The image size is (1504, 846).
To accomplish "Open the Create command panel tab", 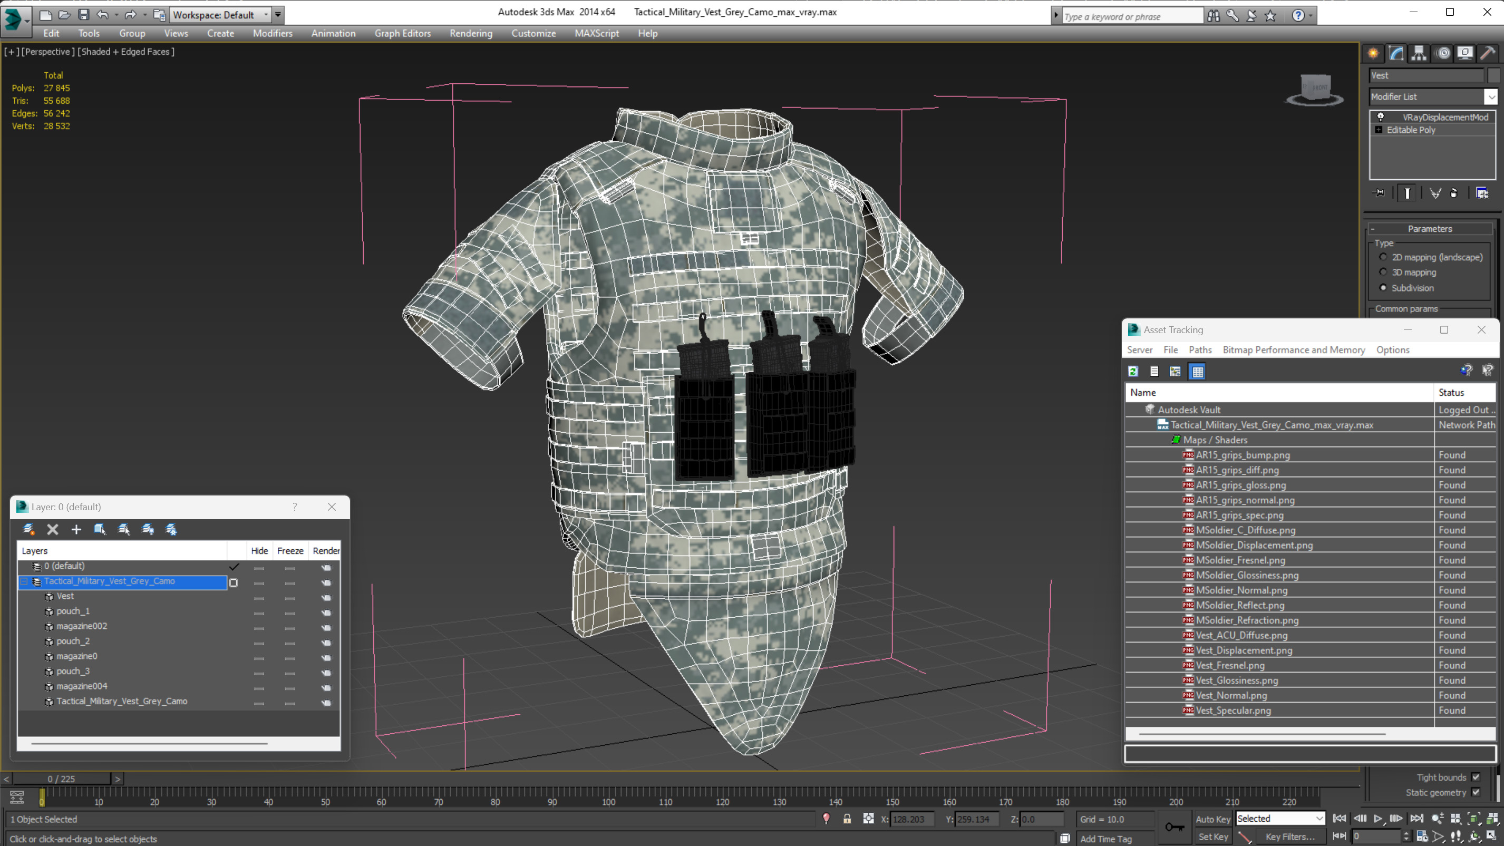I will pyautogui.click(x=1373, y=53).
